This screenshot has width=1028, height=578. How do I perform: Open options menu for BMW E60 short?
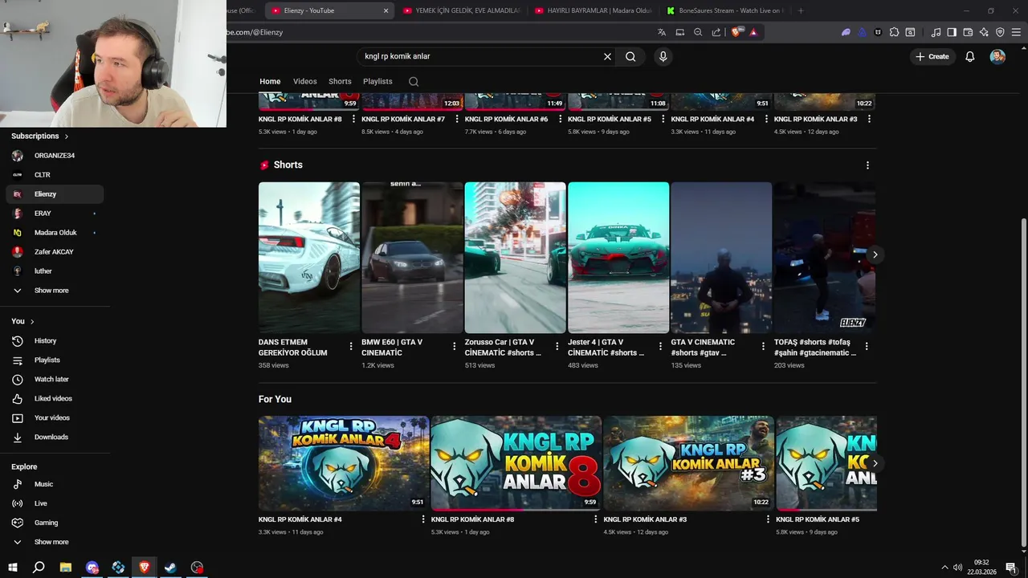[x=454, y=347]
